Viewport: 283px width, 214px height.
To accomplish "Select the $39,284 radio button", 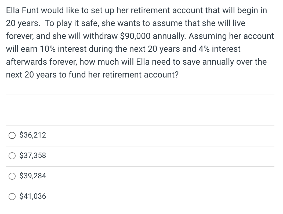I will click(12, 176).
